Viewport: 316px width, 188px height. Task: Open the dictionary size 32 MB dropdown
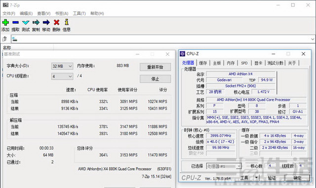[62, 66]
